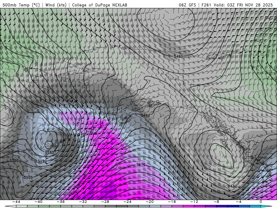The width and height of the screenshot is (277, 208).
Task: Click the -8 value on the temperature scale
Action: pos(217,202)
